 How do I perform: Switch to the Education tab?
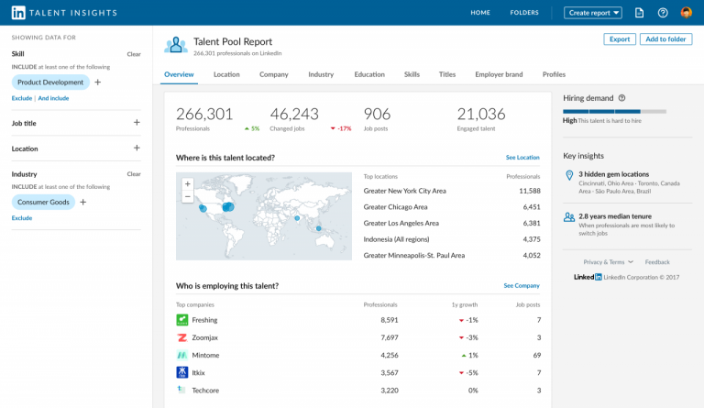(x=369, y=74)
